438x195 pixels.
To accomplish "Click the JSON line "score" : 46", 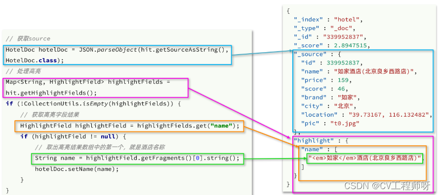I will [325, 89].
